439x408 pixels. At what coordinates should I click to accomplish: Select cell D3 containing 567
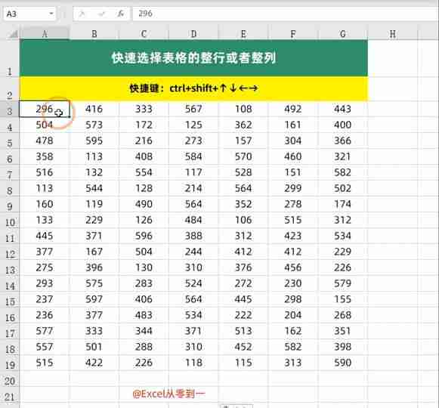click(x=193, y=109)
